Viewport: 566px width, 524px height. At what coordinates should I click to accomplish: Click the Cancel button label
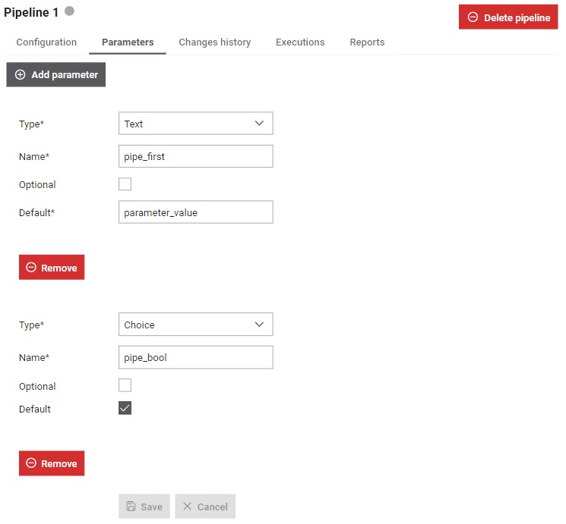click(x=213, y=507)
